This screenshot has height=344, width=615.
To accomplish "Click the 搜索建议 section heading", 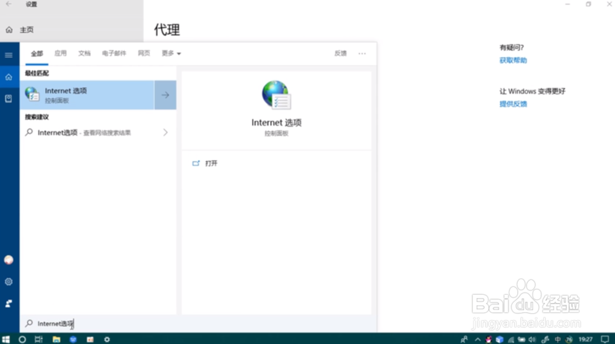I will coord(37,117).
